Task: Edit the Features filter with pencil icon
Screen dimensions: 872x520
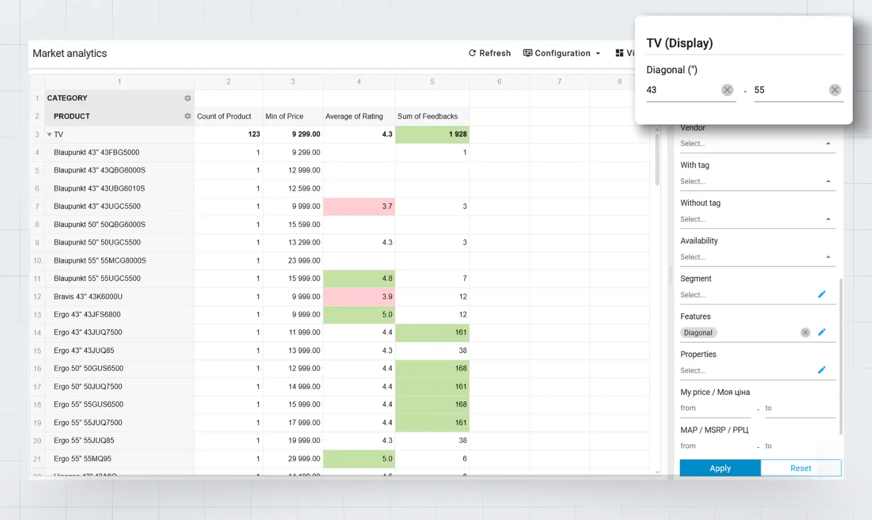Action: pyautogui.click(x=822, y=332)
